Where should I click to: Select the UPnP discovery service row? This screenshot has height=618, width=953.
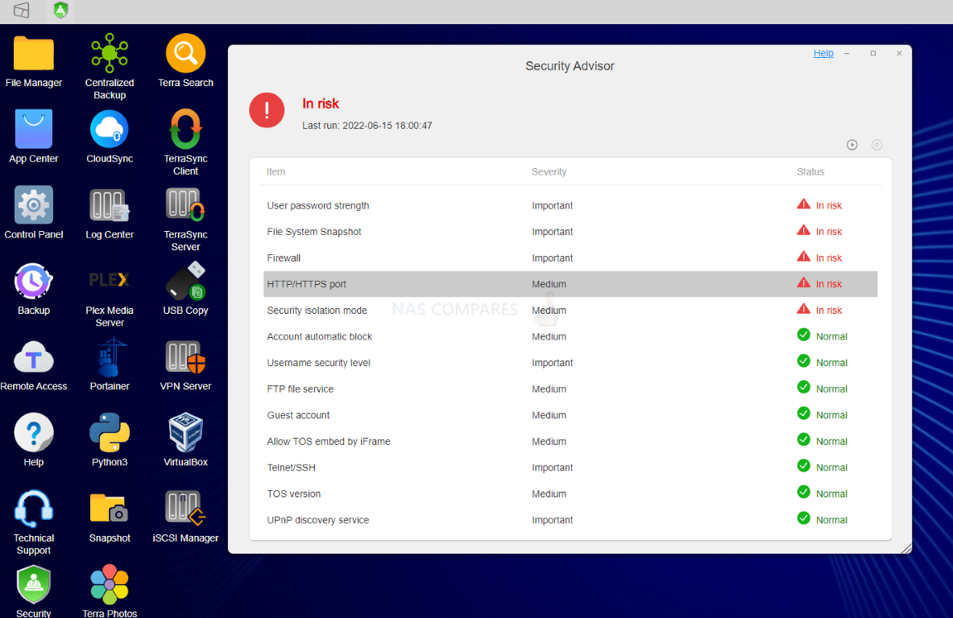(570, 520)
